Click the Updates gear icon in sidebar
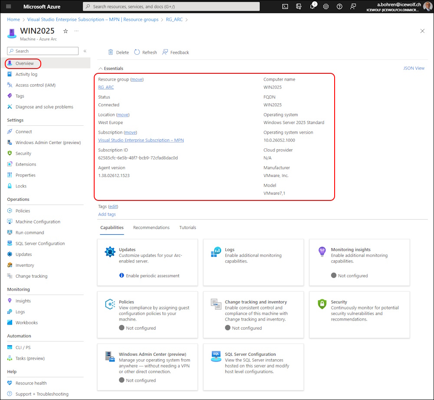The height and width of the screenshot is (400, 434). (x=10, y=254)
